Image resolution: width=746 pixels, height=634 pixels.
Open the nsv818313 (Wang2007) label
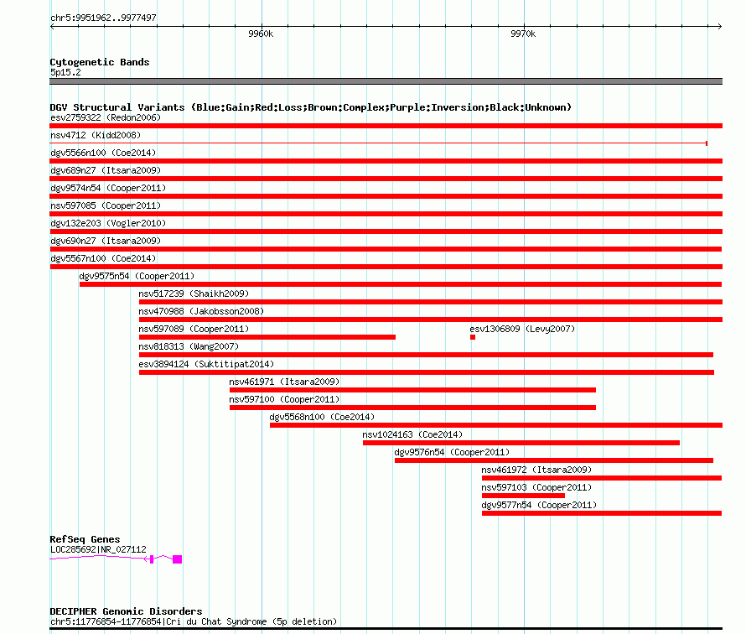[x=189, y=346]
